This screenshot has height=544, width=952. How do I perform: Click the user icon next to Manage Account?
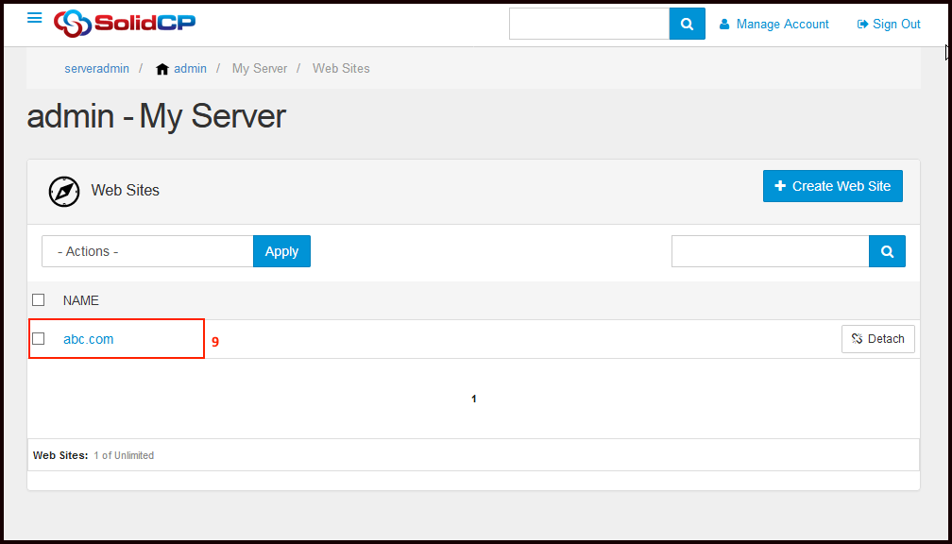coord(725,25)
